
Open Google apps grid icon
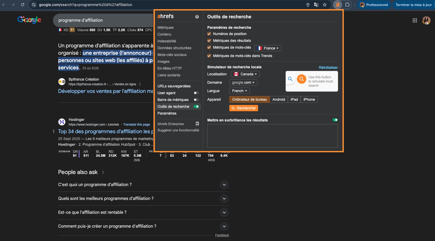[x=415, y=20]
